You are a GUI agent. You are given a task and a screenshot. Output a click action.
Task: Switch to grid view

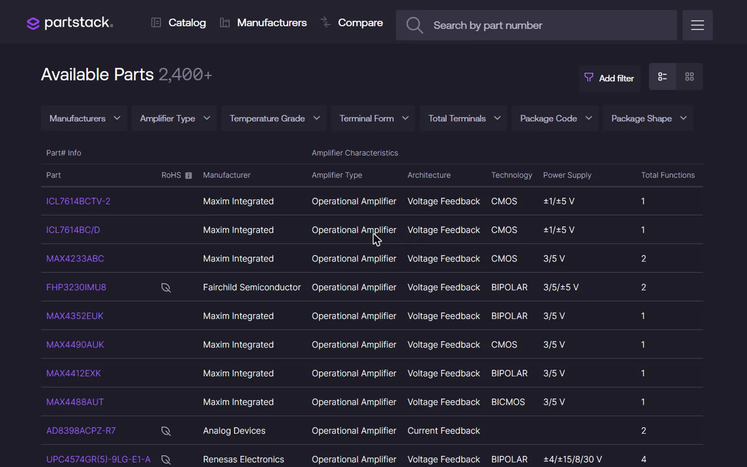point(690,77)
